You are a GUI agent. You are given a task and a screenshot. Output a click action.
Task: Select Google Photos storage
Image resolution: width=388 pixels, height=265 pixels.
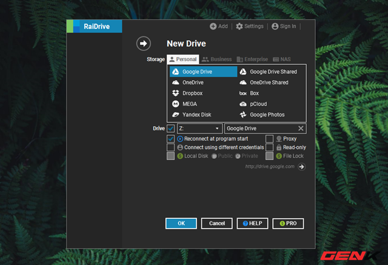click(x=271, y=115)
